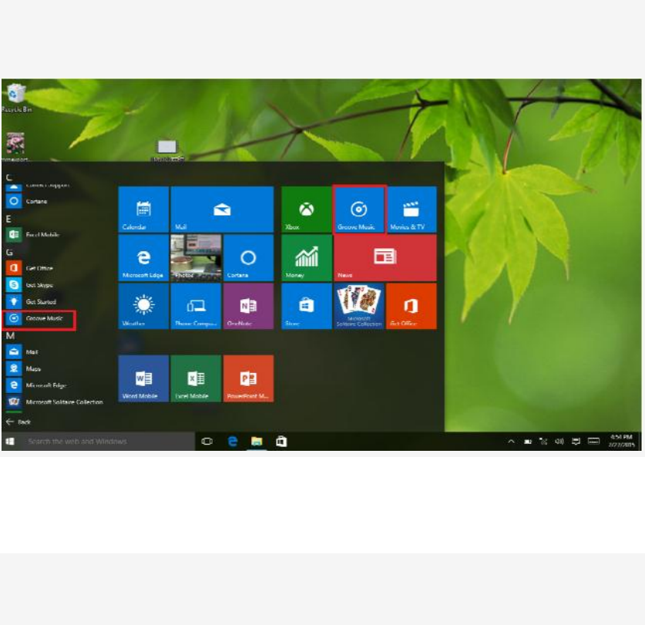
Task: Select Microsoft Solitaire Collection in apps list
Action: 55,402
